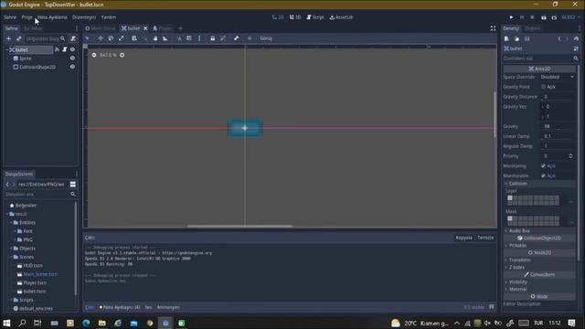Click Temizle button to clear output

point(485,238)
